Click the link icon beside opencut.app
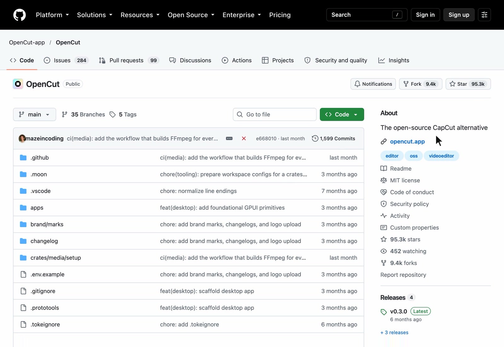504x347 pixels. [384, 141]
